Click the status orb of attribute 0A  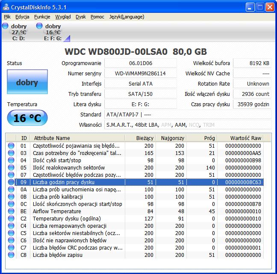pos(11,189)
